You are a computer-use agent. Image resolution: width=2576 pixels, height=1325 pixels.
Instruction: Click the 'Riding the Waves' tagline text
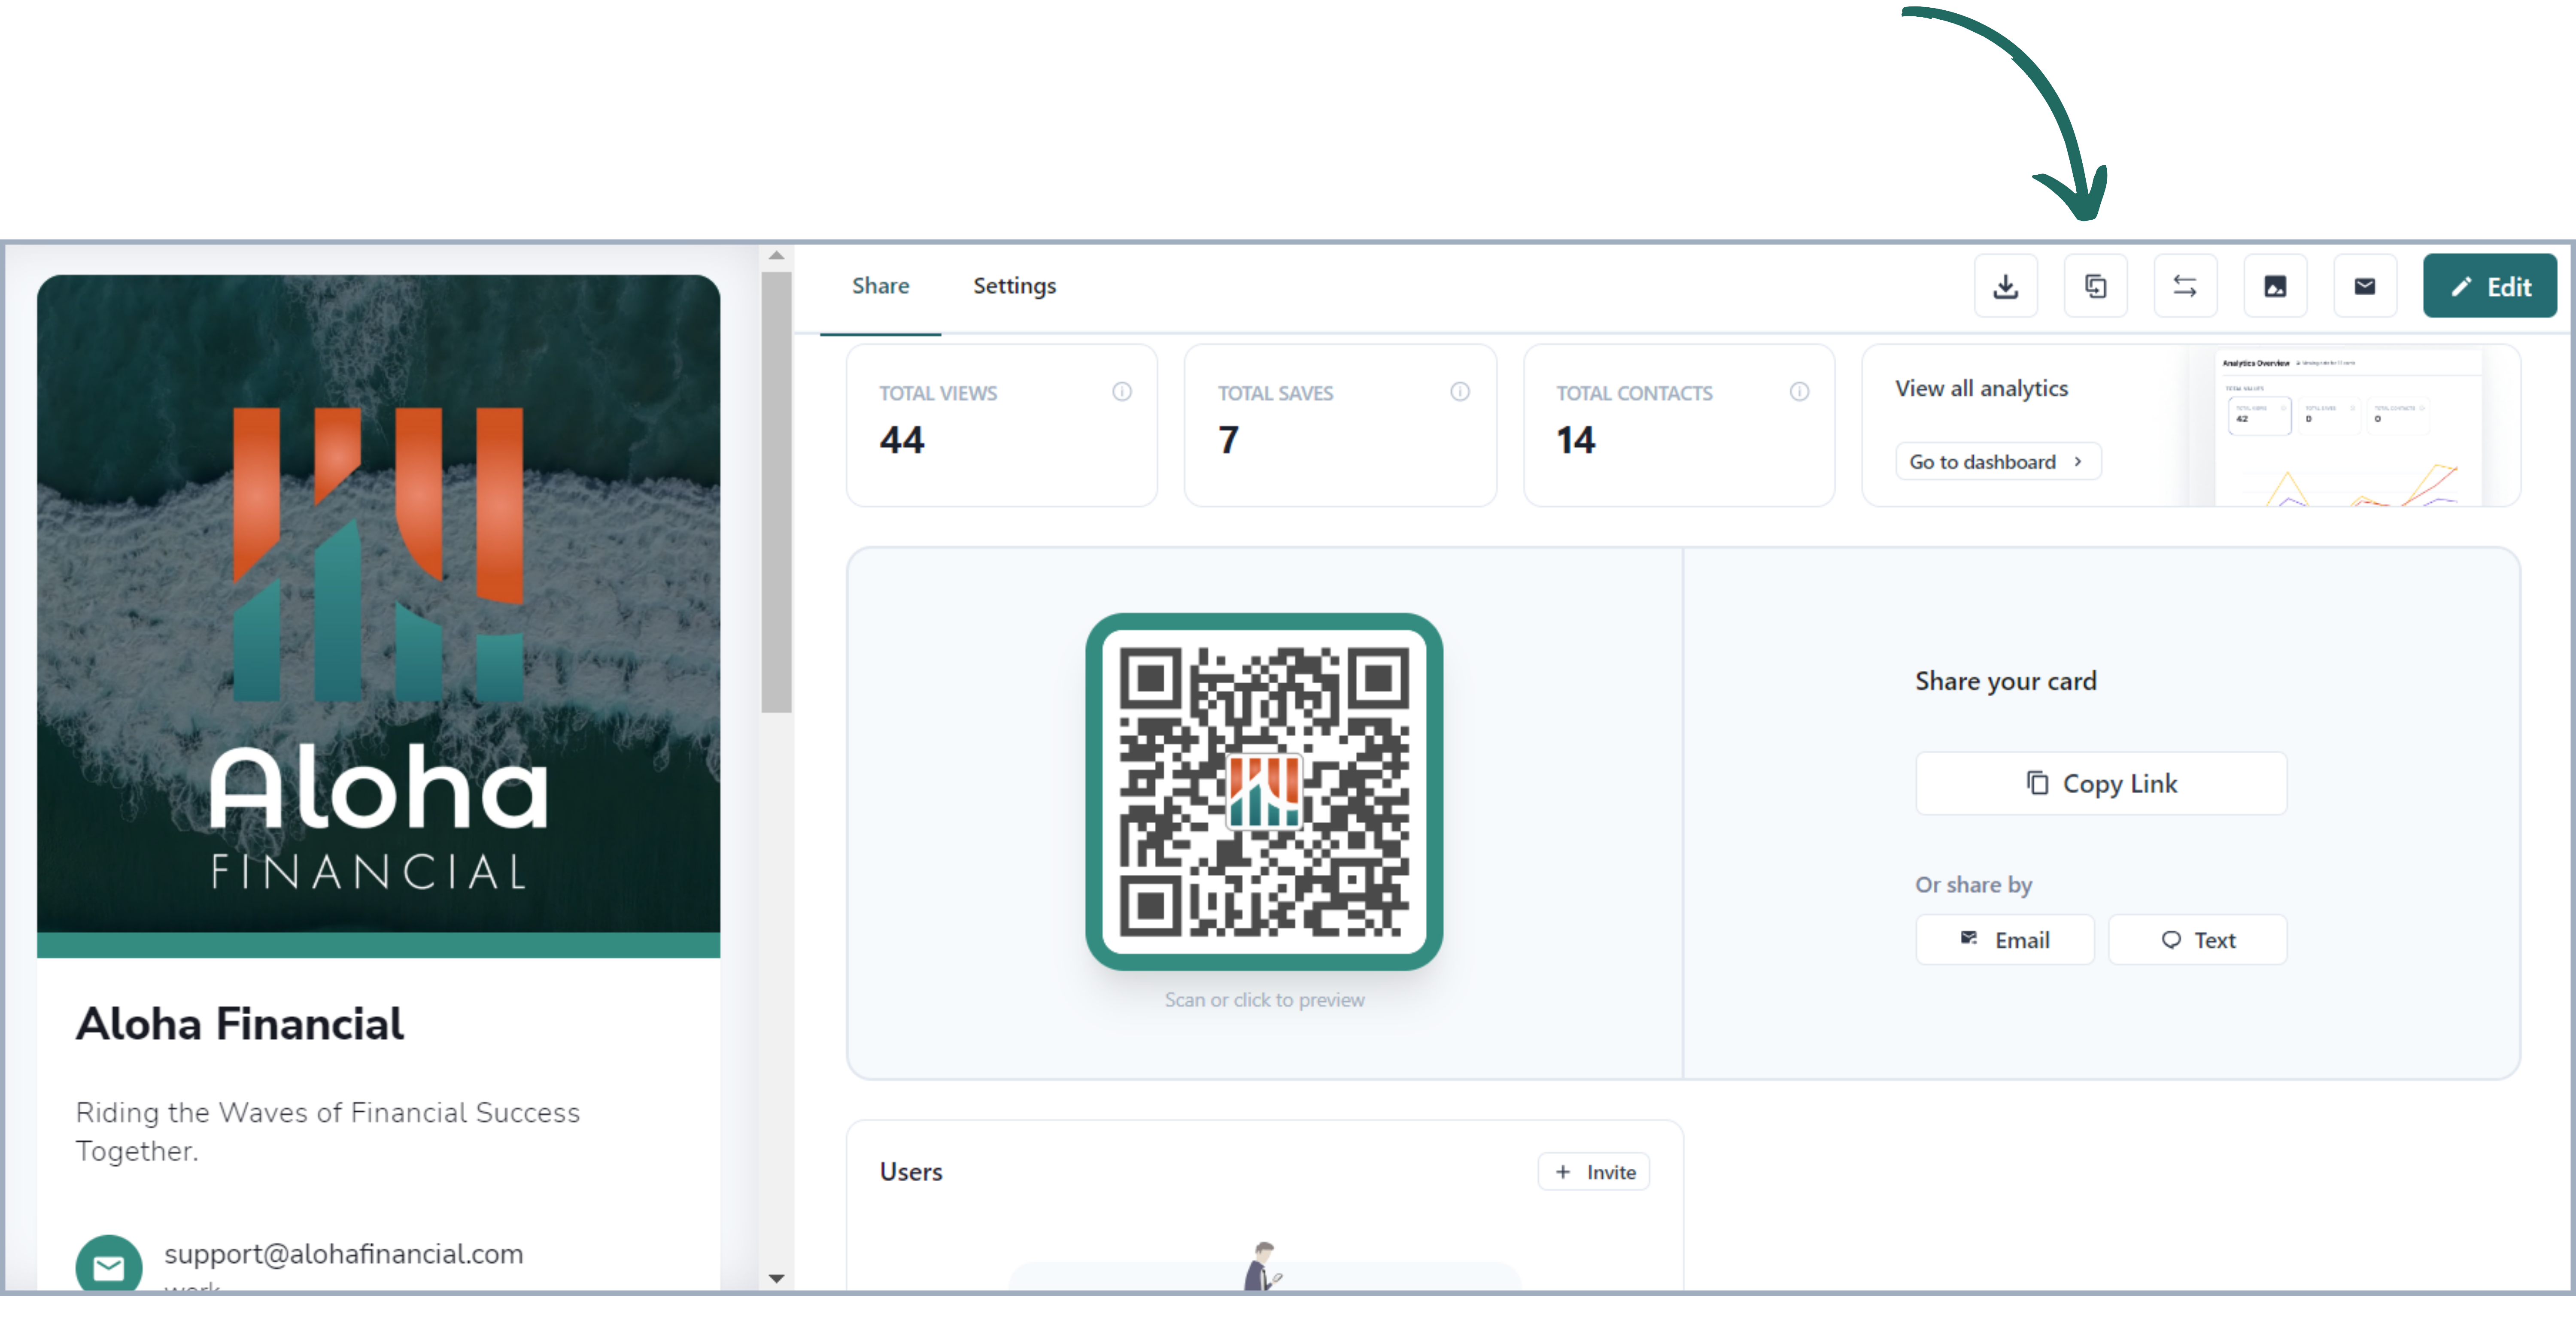pyautogui.click(x=328, y=1131)
